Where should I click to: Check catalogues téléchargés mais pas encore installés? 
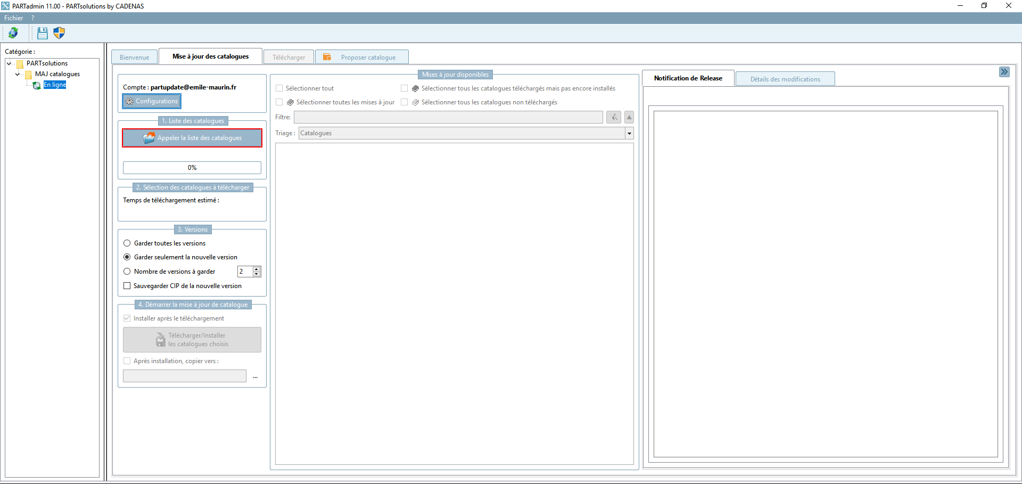[405, 88]
